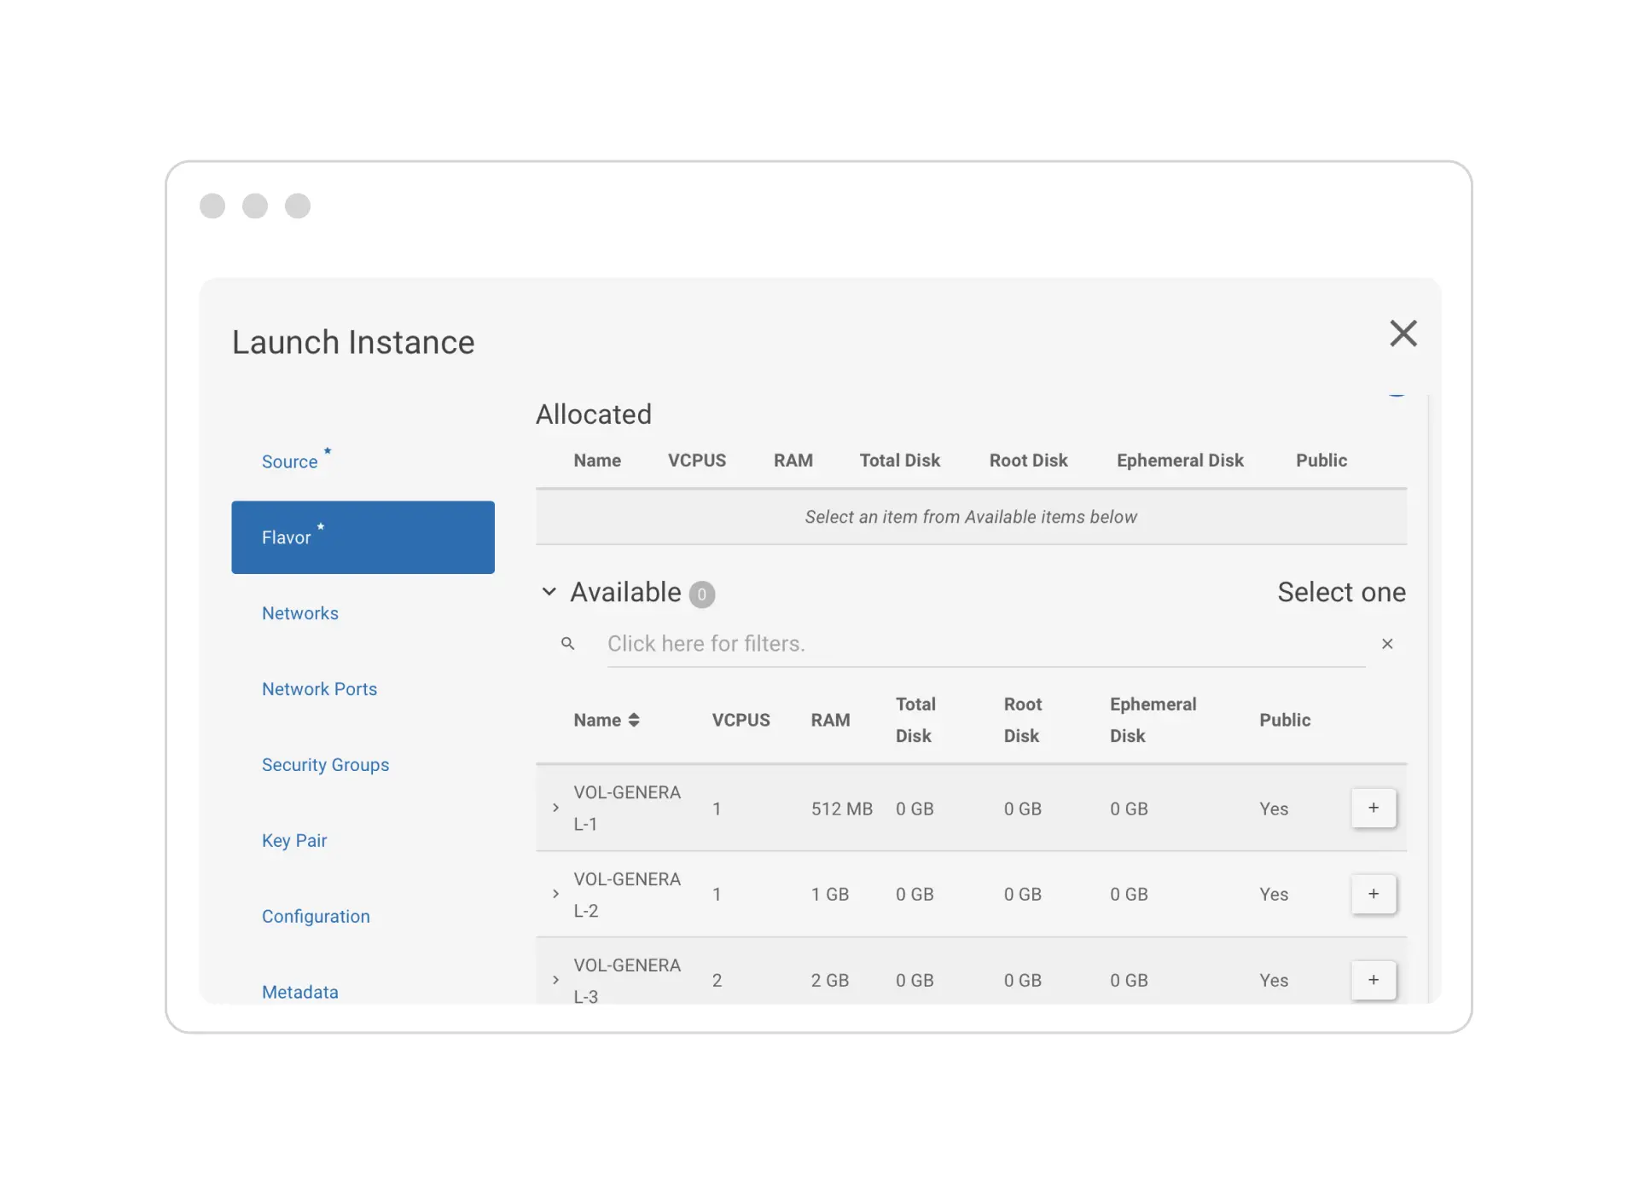Click the 1 GB RAM value
The image size is (1638, 1194).
click(830, 895)
